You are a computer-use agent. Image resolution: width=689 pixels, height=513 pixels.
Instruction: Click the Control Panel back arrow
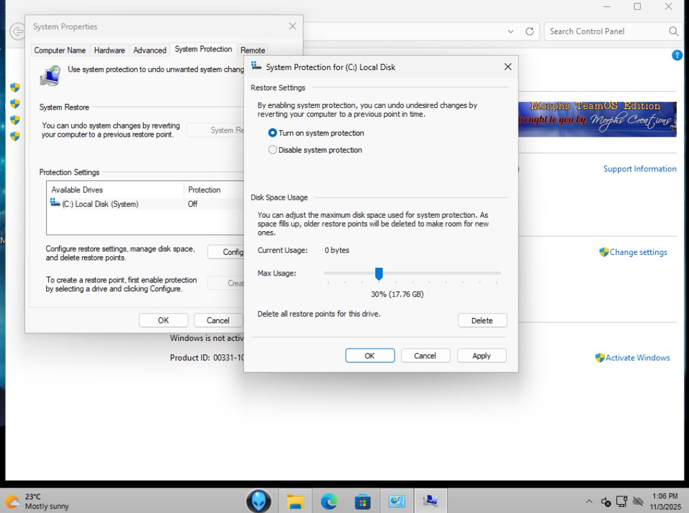click(x=17, y=31)
